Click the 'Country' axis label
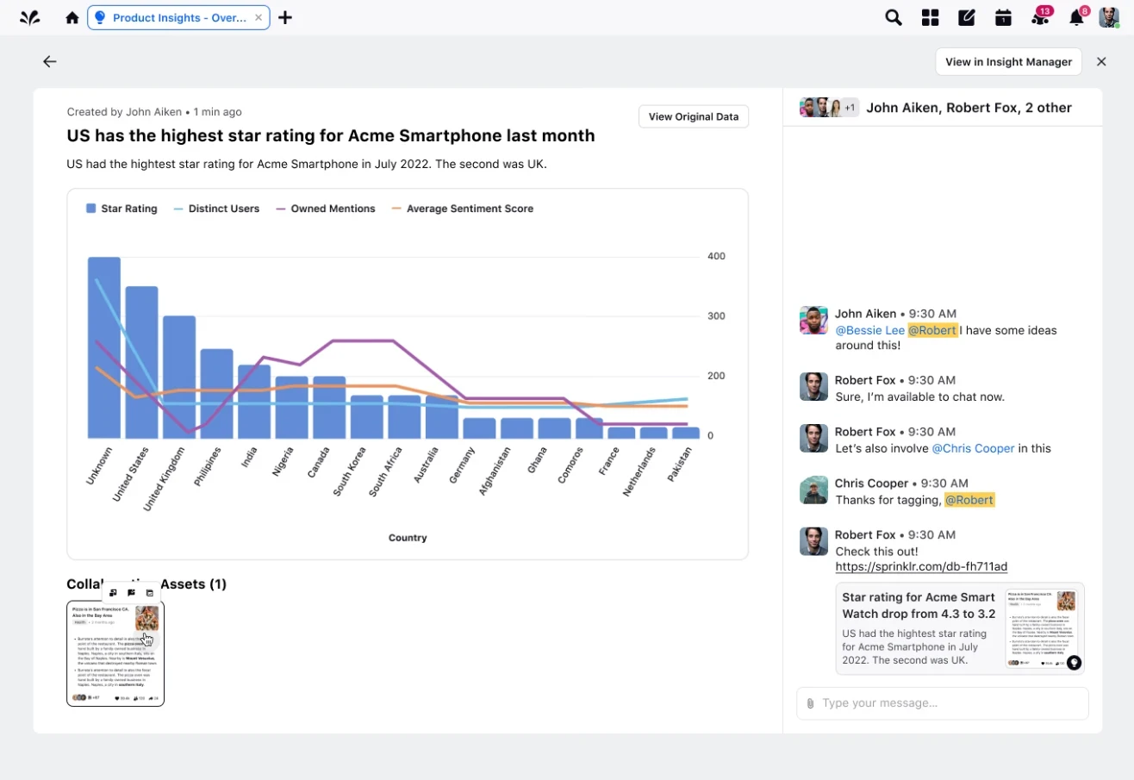 (408, 538)
